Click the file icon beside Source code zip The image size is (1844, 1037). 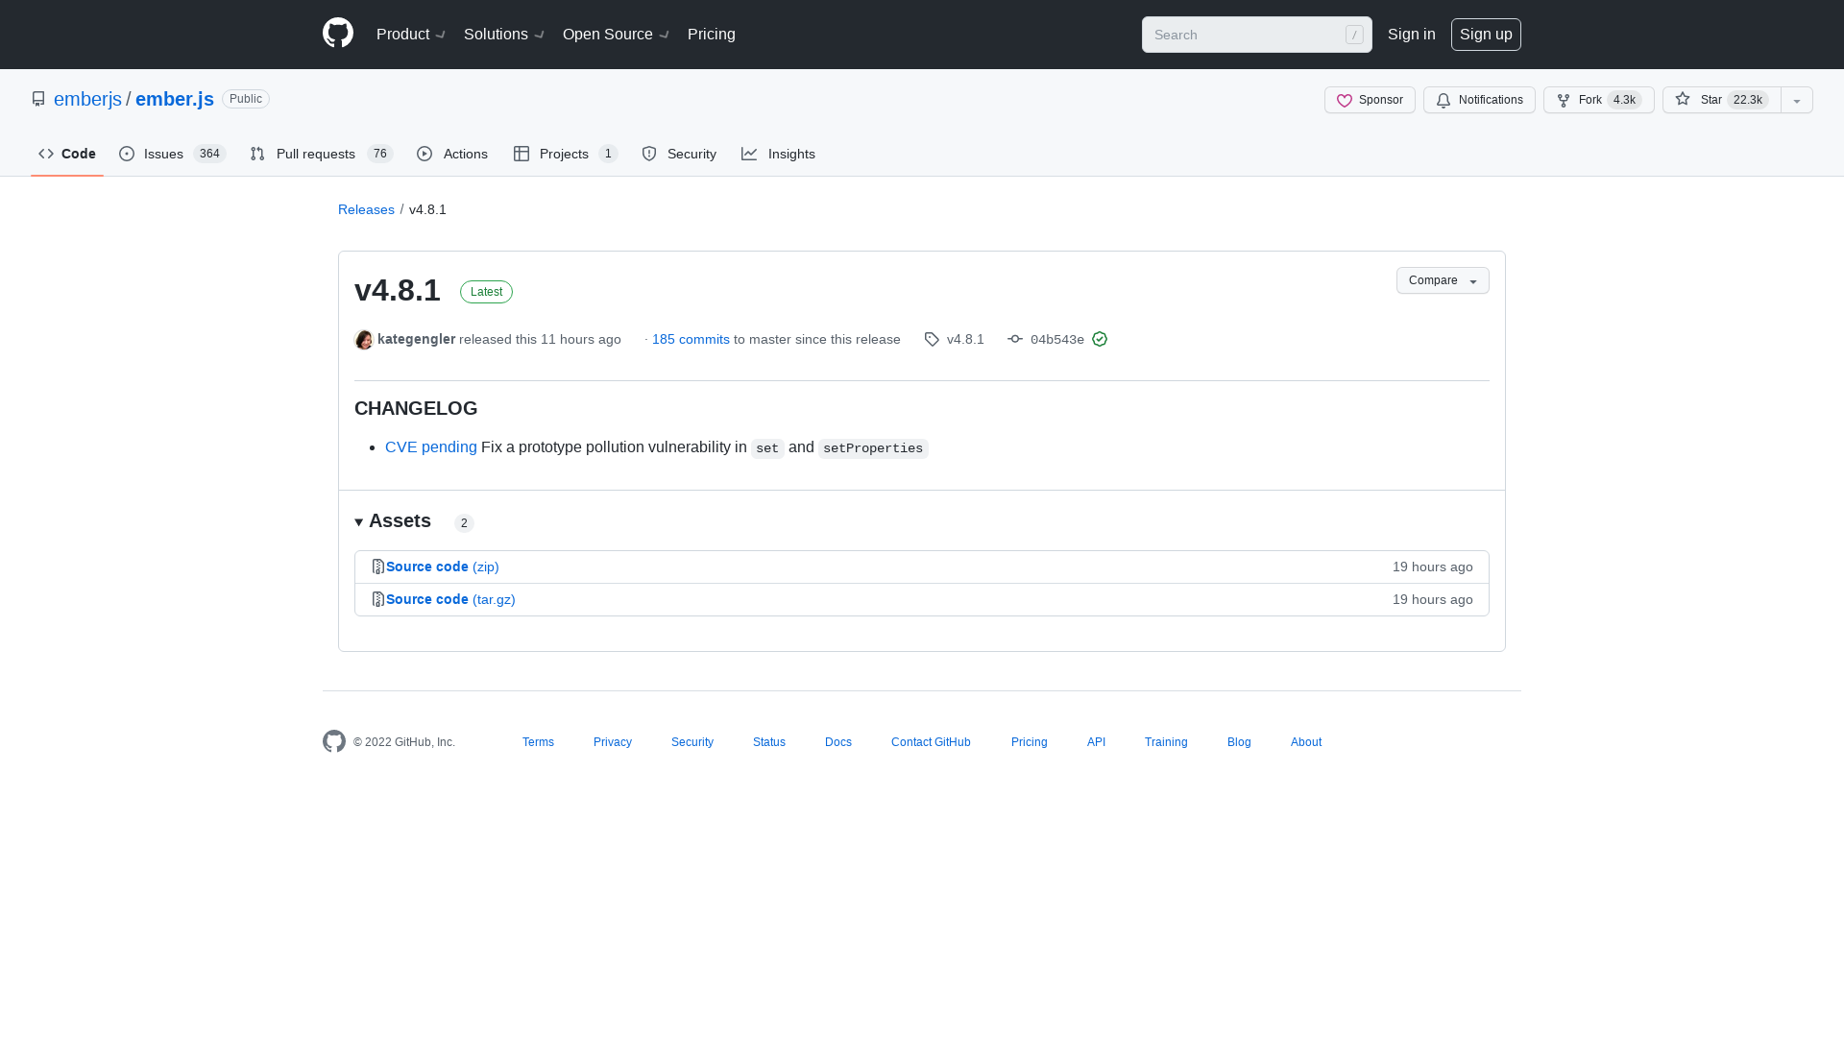(x=378, y=567)
